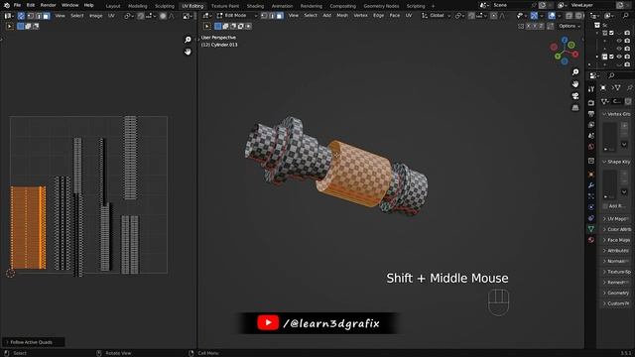This screenshot has height=357, width=635.
Task: Open Global transform orientation dropdown
Action: (437, 16)
